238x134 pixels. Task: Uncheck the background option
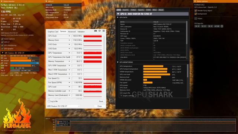pos(196,14)
